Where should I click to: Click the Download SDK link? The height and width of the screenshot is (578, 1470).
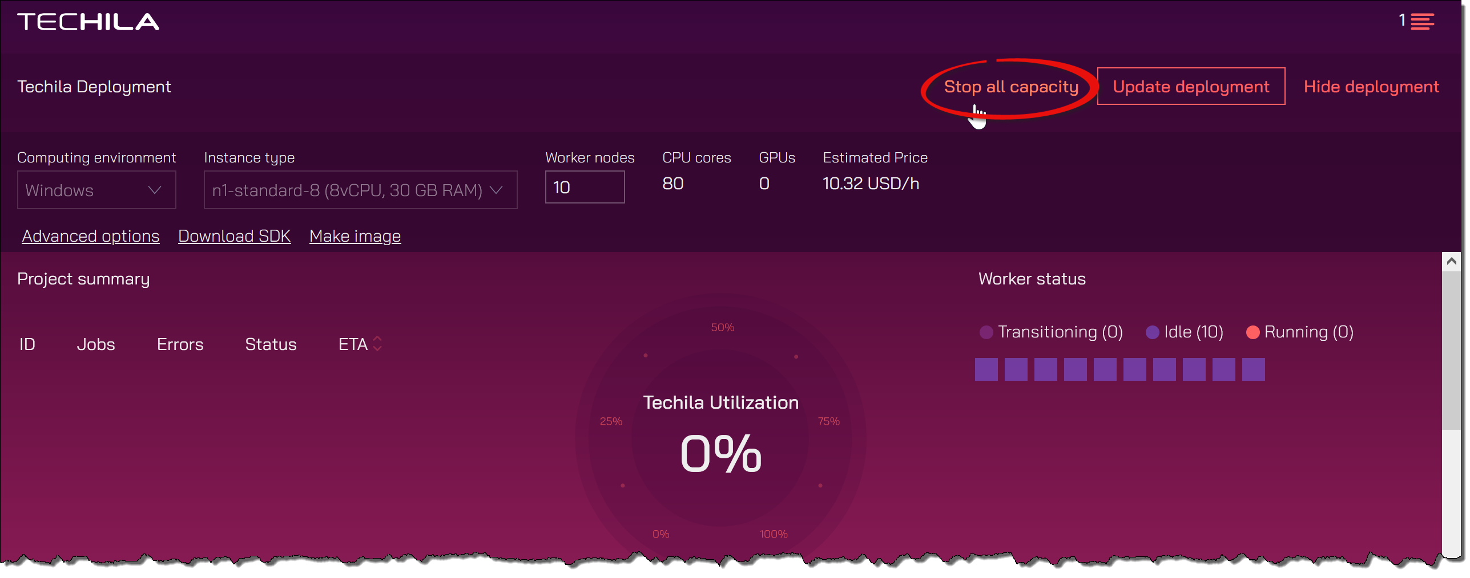(234, 236)
